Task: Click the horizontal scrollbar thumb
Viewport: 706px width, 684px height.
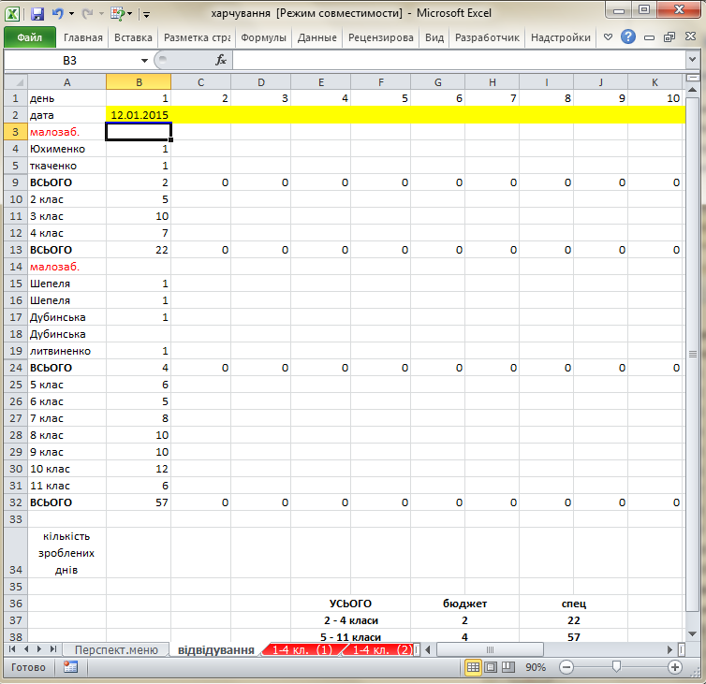Action: pos(490,649)
